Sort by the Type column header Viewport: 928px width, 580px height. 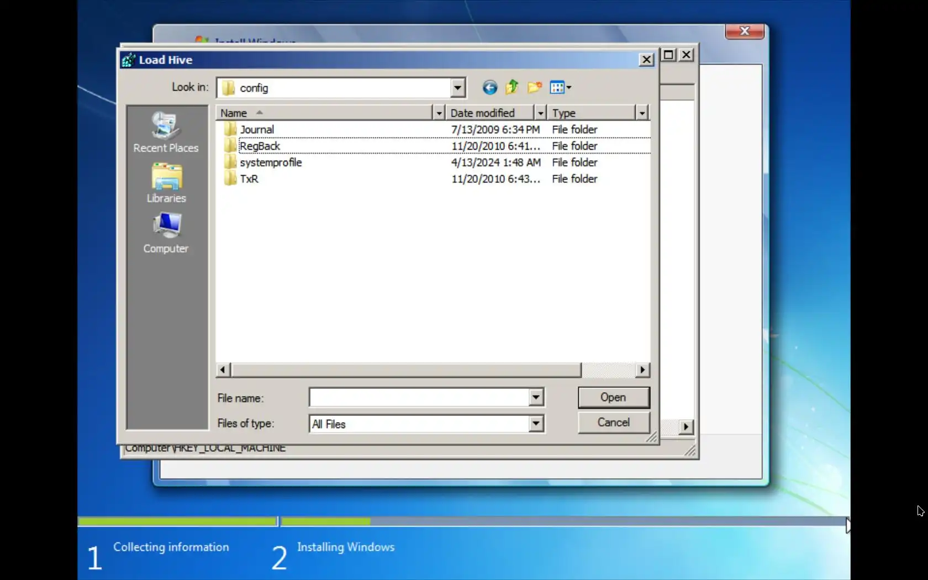pyautogui.click(x=592, y=113)
